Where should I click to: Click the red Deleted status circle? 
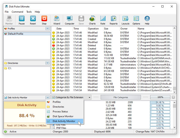[53, 45]
